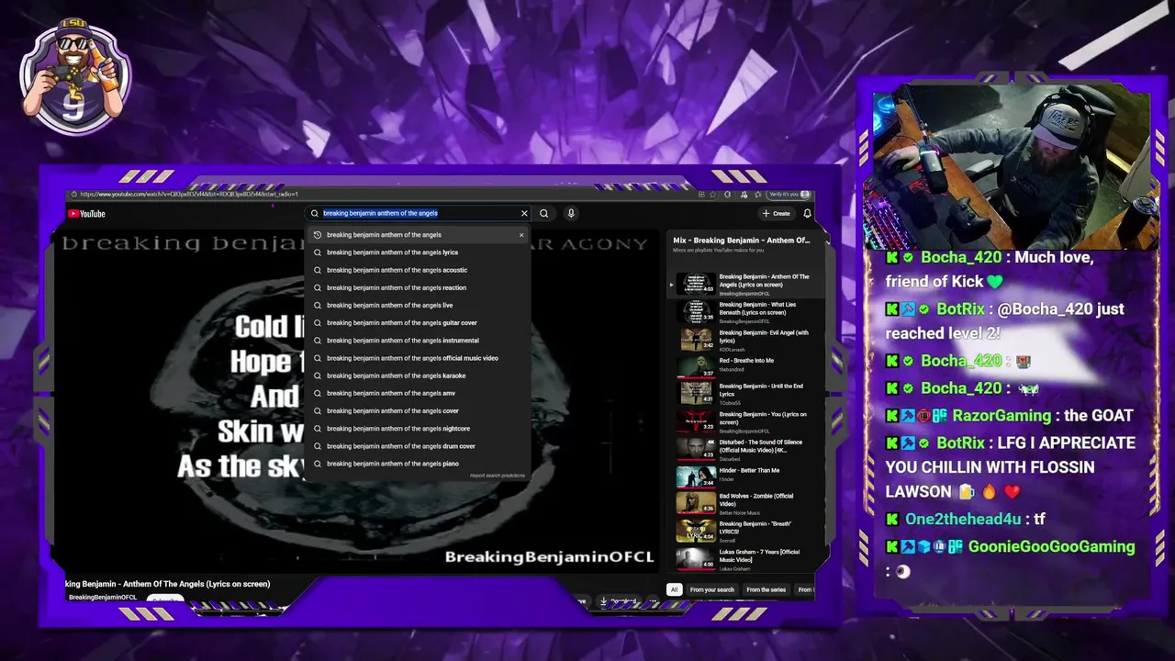Screen dimensions: 1175x661
Task: History clock icon on first suggestion
Action: coord(318,235)
